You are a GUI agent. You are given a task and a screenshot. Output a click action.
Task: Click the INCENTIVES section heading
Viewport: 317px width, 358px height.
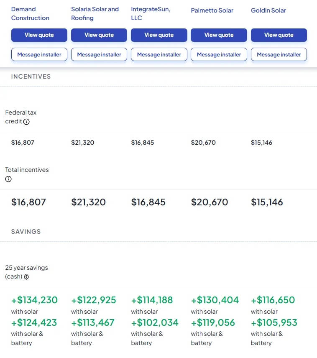click(x=31, y=77)
